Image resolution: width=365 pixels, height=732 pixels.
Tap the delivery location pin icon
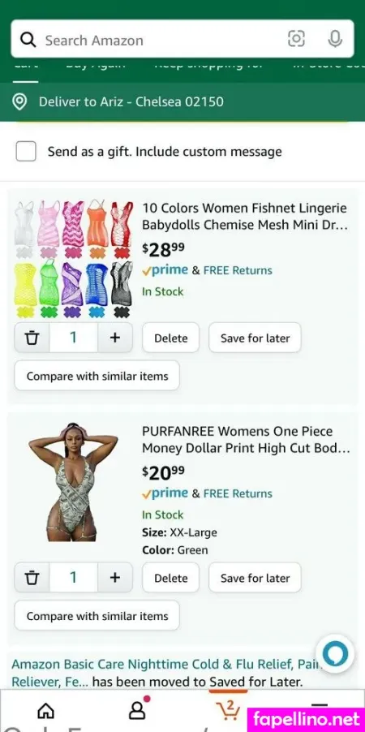(19, 101)
